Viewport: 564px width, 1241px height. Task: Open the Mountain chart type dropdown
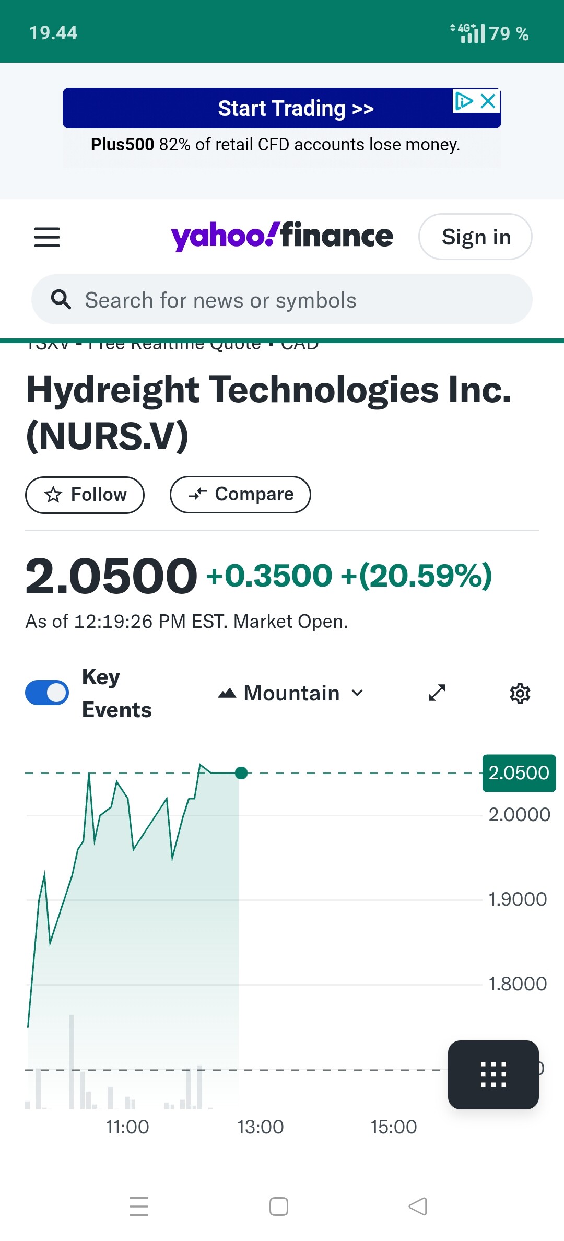291,693
